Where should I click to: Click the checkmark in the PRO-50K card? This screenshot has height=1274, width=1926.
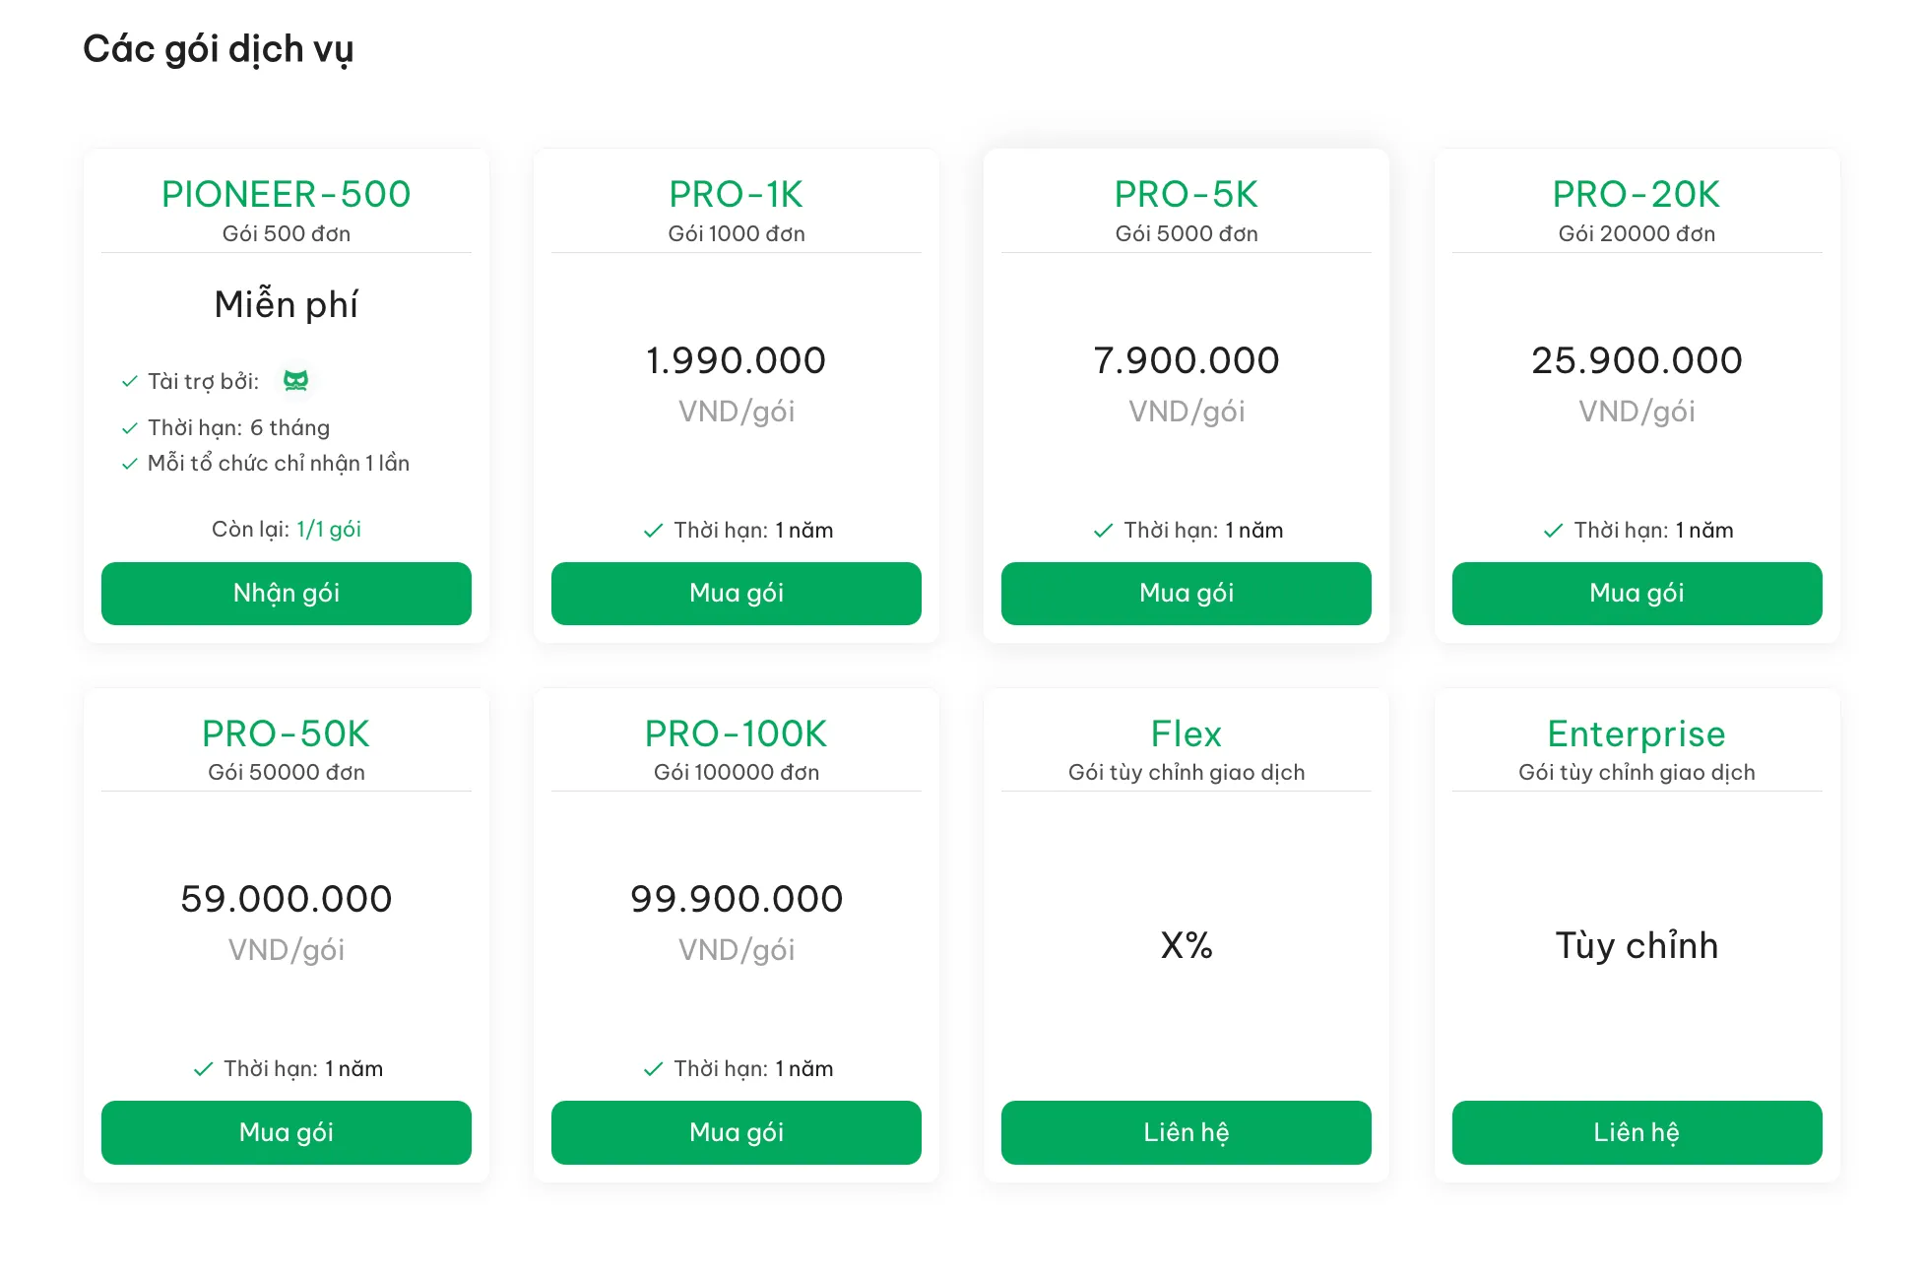(x=203, y=1069)
